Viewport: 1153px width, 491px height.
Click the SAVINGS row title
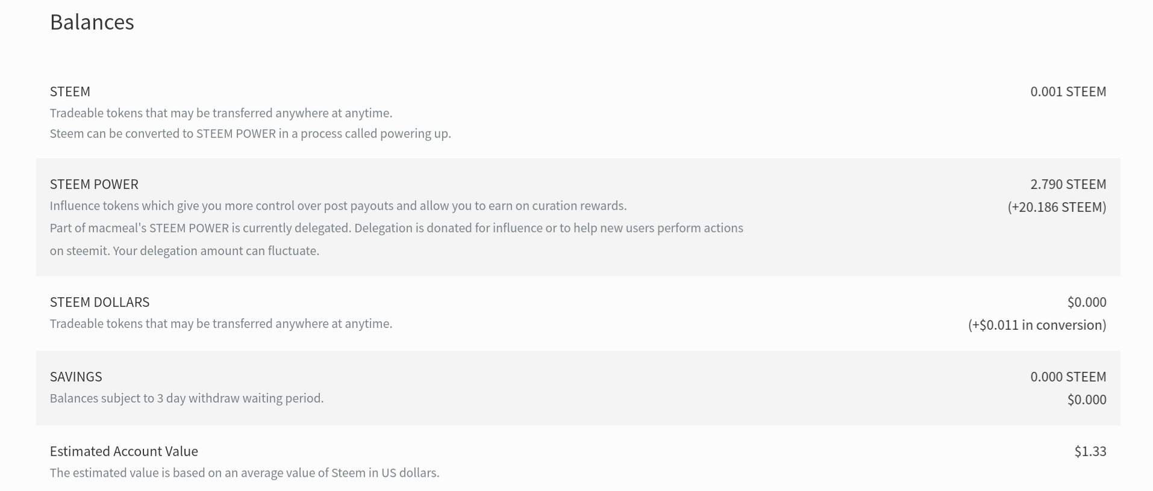point(76,377)
